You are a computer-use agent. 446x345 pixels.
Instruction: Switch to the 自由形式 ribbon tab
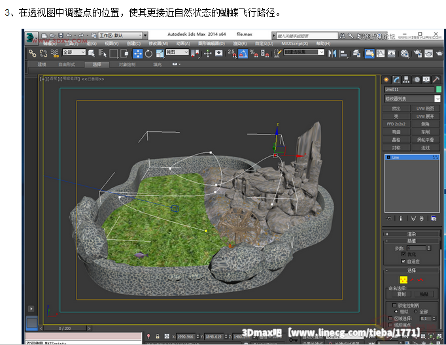pos(67,65)
